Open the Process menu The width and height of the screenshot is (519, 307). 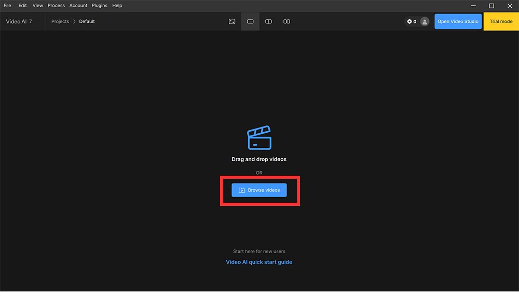coord(56,6)
